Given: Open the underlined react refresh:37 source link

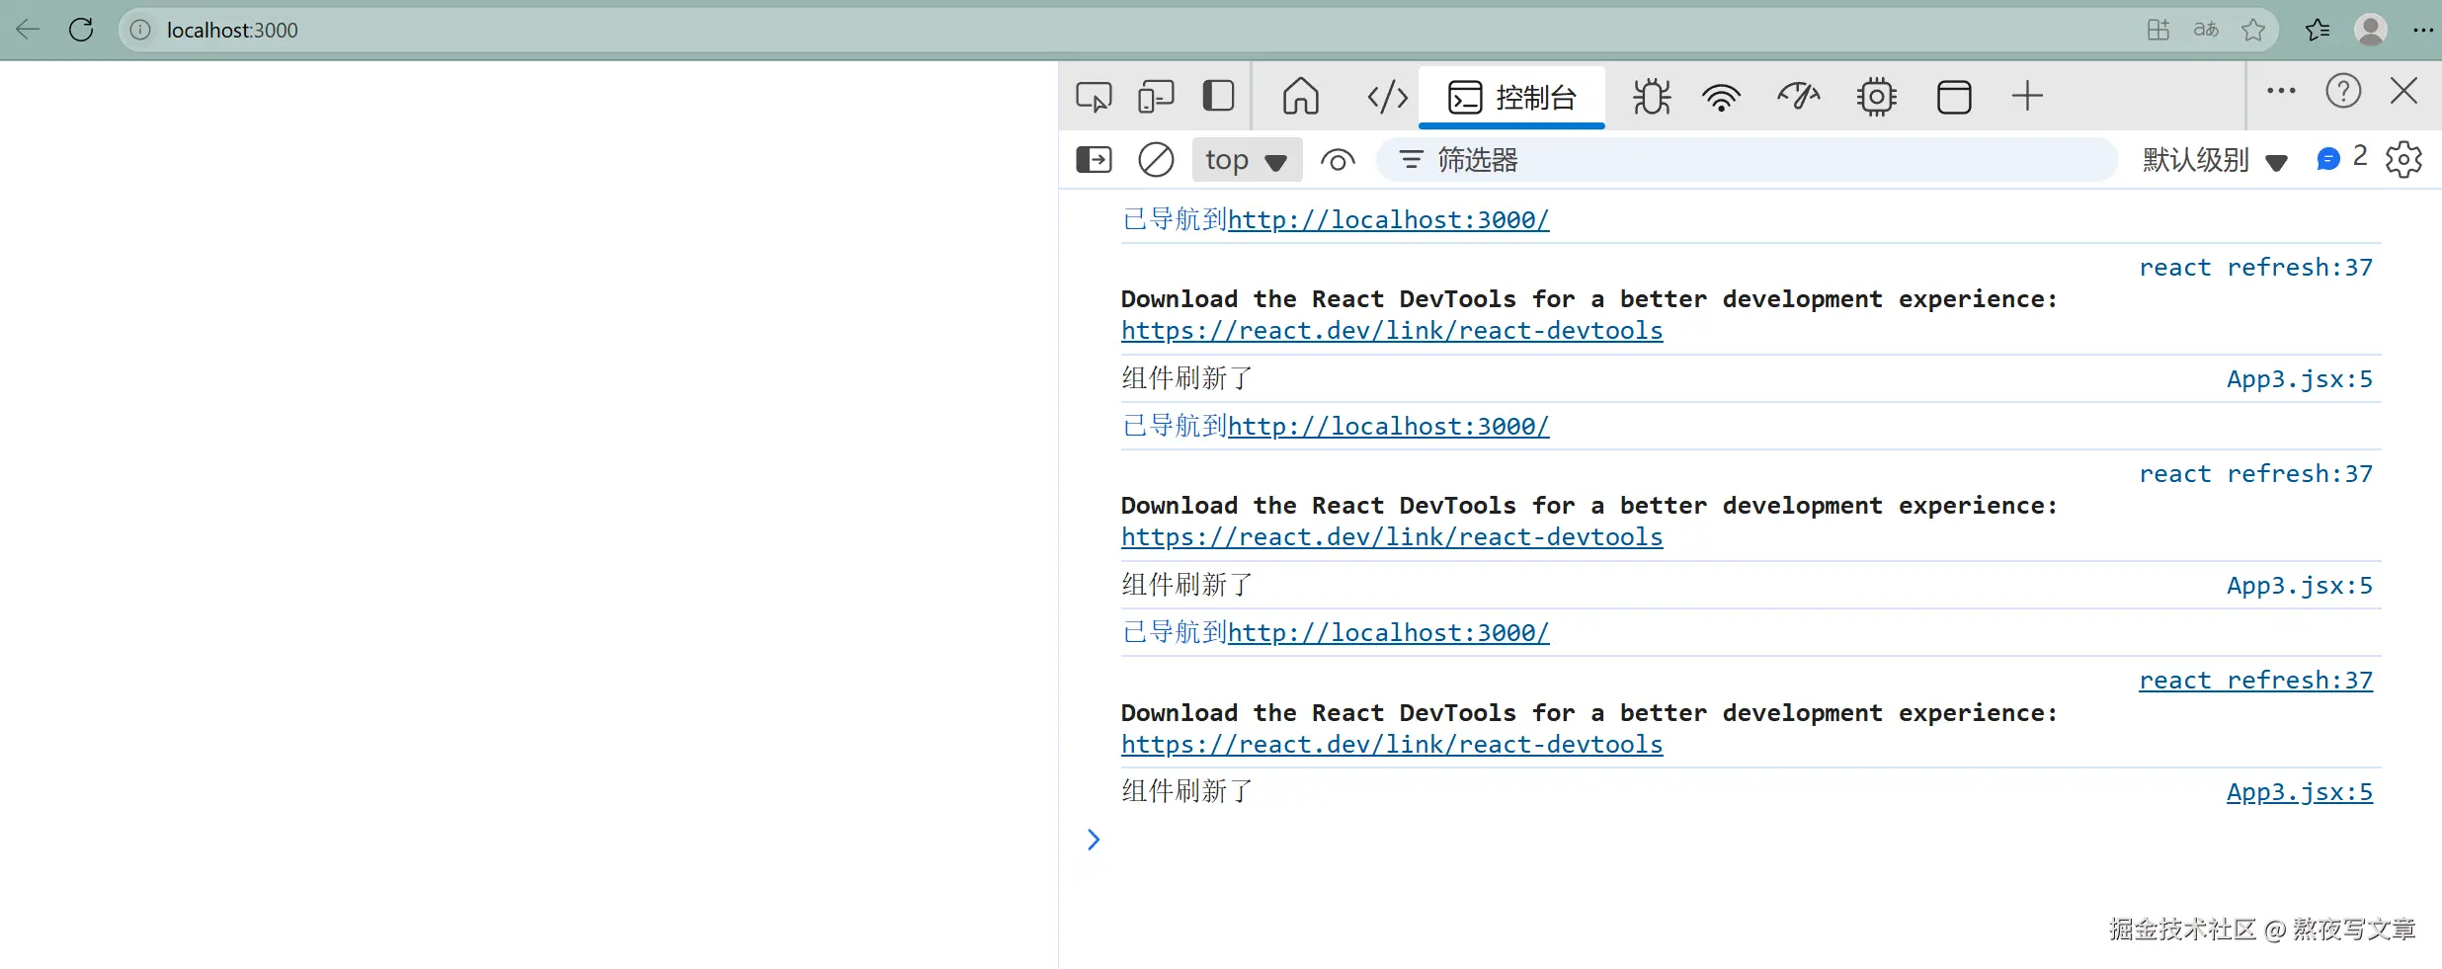Looking at the screenshot, I should pos(2255,680).
